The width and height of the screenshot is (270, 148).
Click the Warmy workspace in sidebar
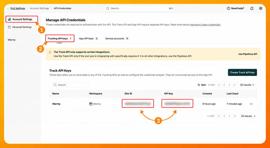tap(12, 40)
